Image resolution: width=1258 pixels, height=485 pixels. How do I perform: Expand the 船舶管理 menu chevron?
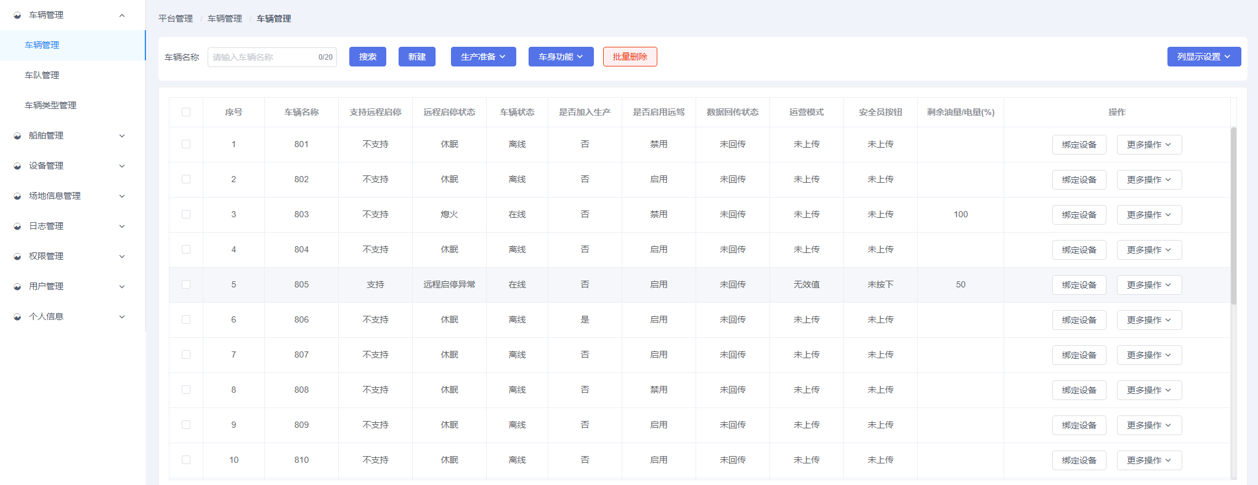coord(122,136)
